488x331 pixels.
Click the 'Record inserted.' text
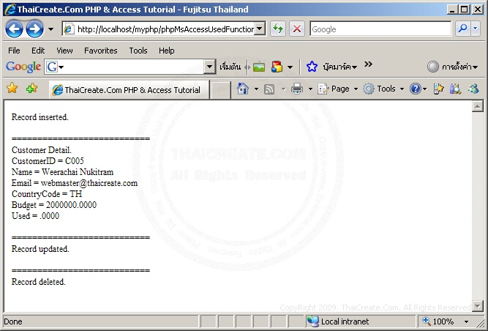40,117
